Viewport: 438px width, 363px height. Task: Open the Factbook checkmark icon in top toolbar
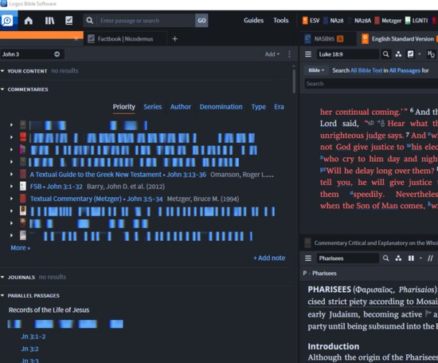69,21
